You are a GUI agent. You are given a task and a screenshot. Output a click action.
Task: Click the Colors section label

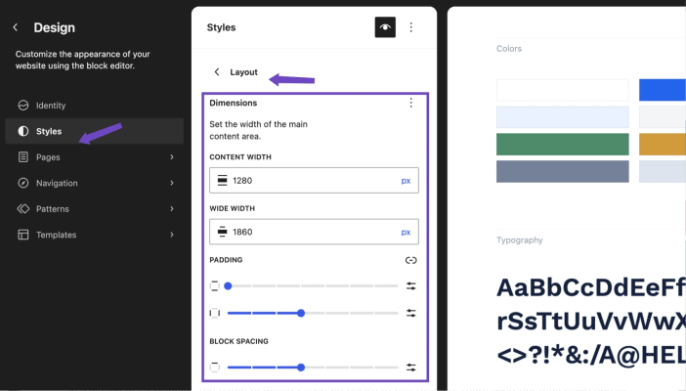[509, 49]
